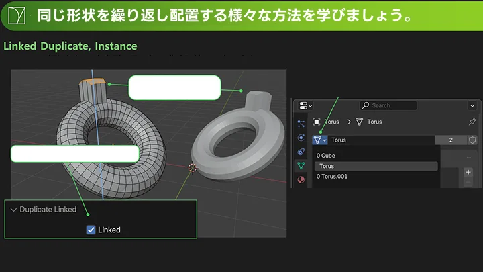Open the Material properties tab
This screenshot has height=272, width=483.
[x=301, y=179]
